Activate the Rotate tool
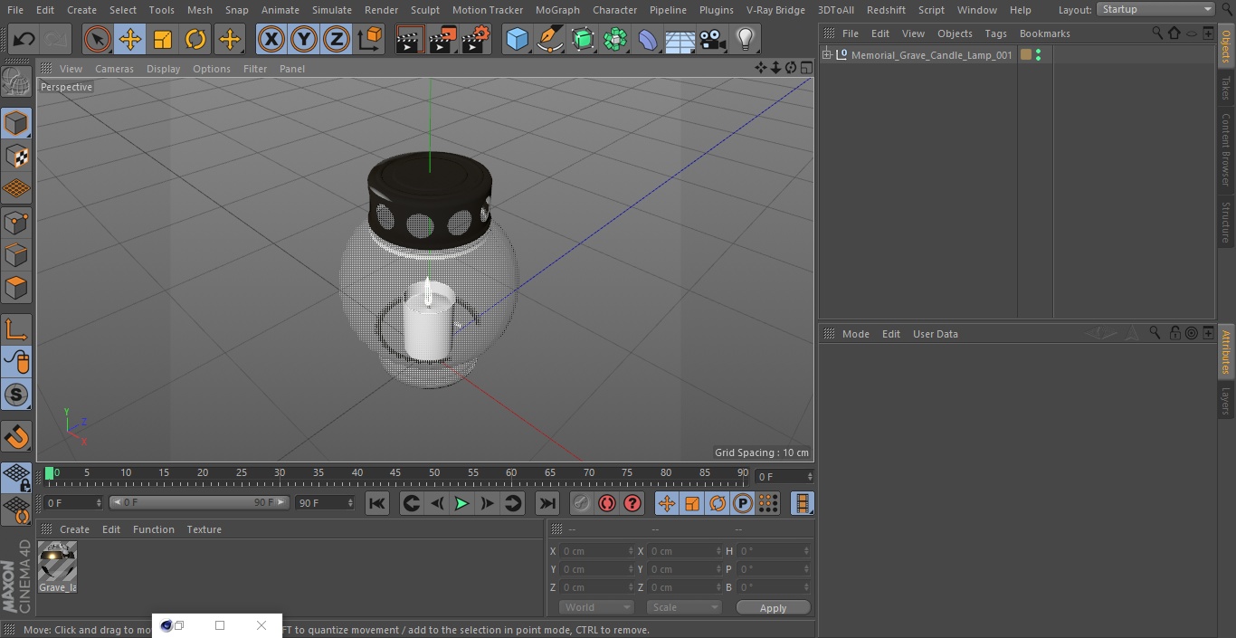 click(195, 39)
